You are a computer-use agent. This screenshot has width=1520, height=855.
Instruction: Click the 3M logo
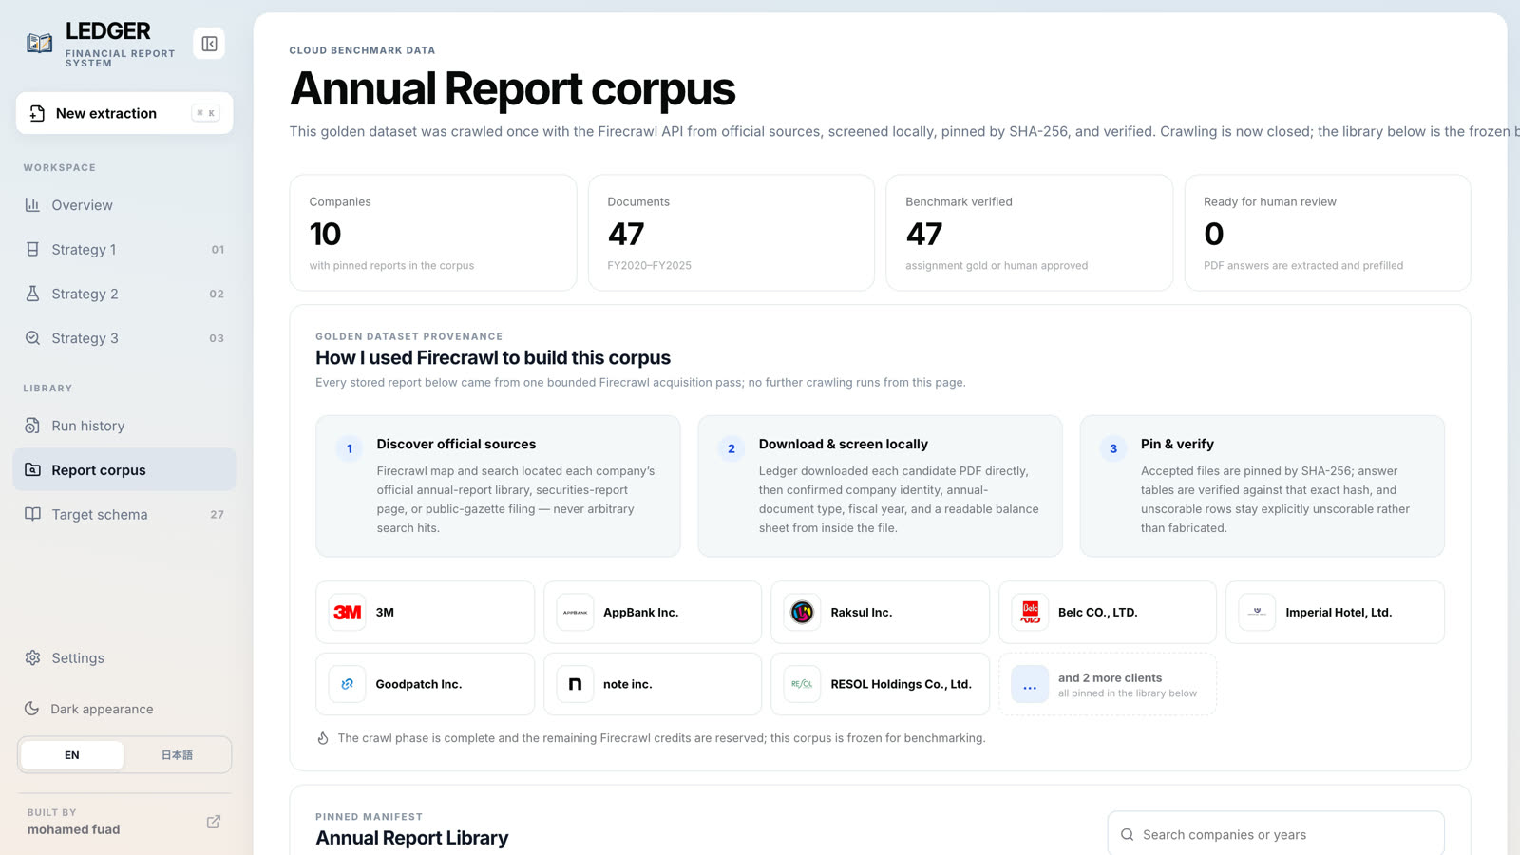click(347, 613)
